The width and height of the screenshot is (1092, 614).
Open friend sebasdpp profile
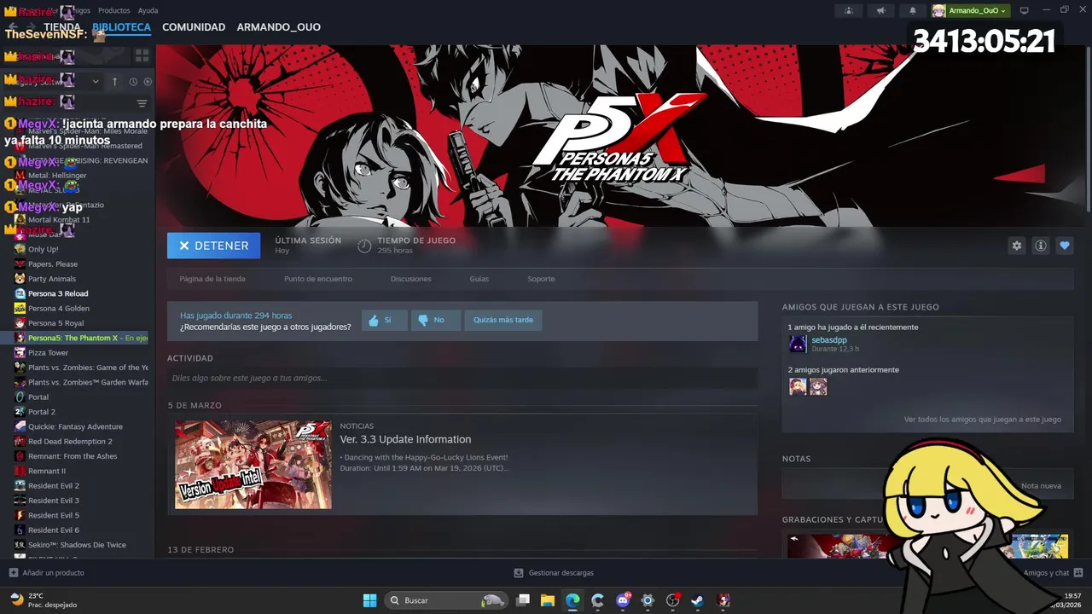click(829, 339)
